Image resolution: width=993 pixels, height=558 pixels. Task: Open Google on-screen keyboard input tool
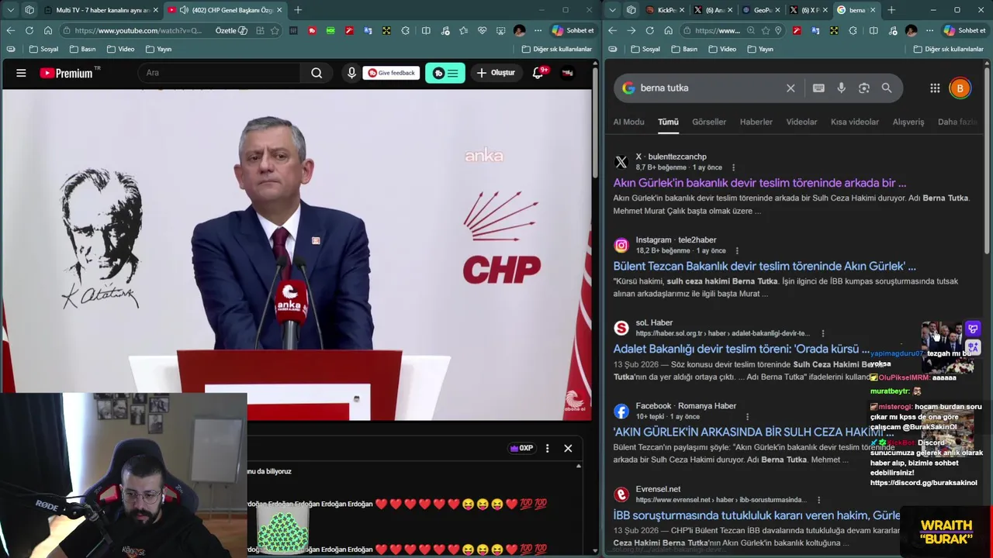(818, 88)
